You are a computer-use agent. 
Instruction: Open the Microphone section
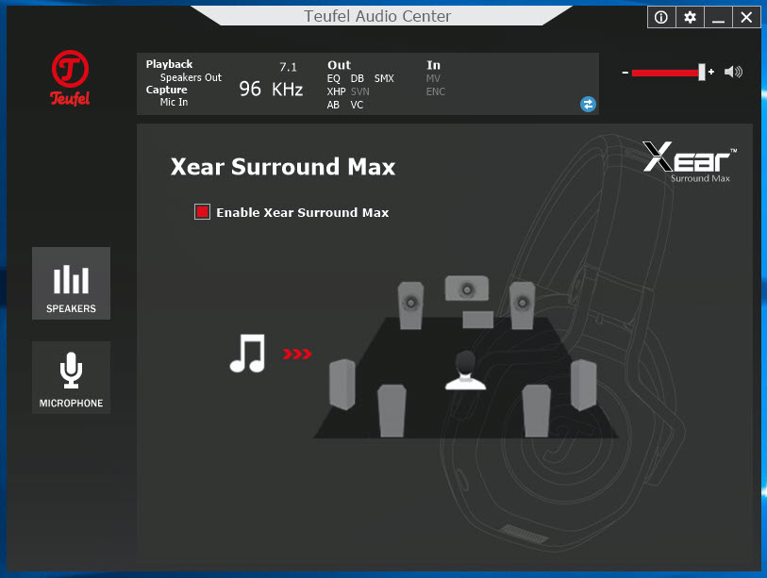pos(71,378)
